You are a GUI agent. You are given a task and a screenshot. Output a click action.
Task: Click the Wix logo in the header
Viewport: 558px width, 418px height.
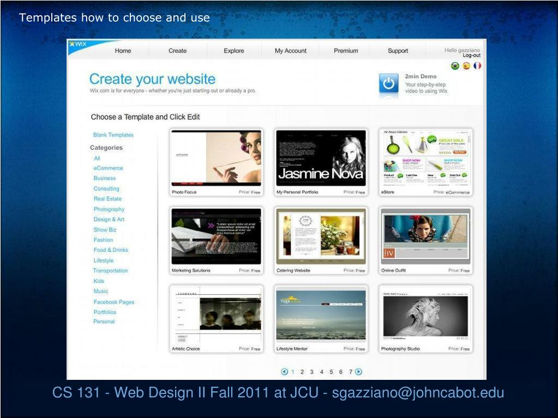point(79,44)
